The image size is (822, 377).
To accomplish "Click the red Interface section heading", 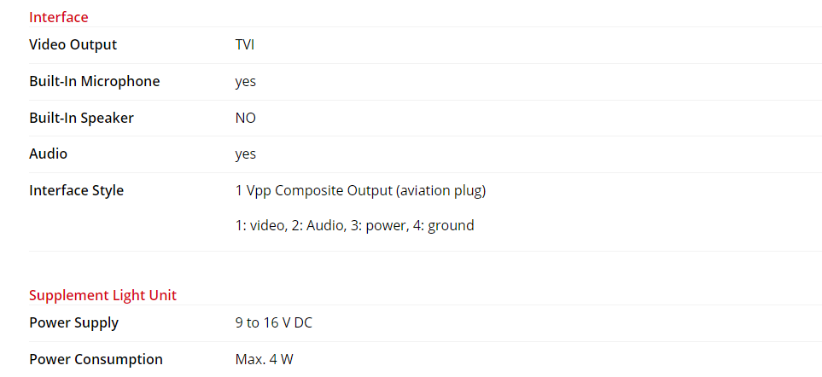I will pos(58,17).
